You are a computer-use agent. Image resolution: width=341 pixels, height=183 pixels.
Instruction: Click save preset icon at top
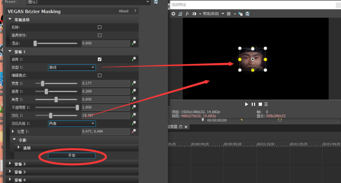pyautogui.click(x=156, y=2)
